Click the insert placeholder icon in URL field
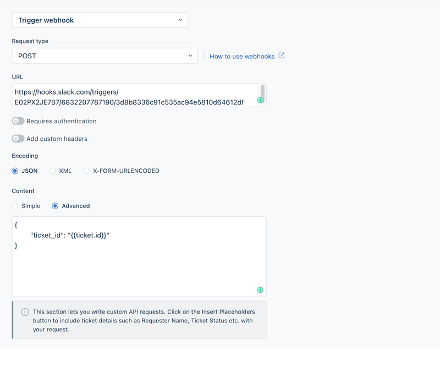 [260, 101]
